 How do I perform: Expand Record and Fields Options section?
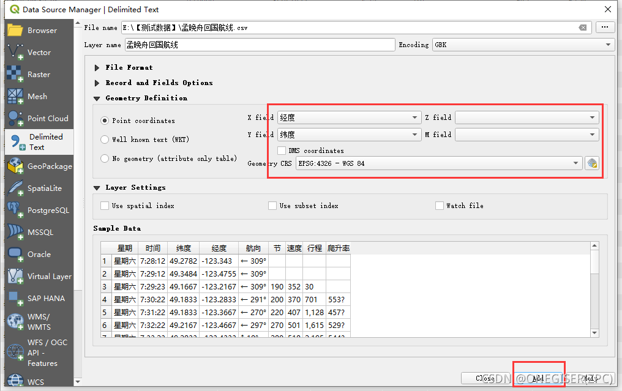(x=97, y=83)
